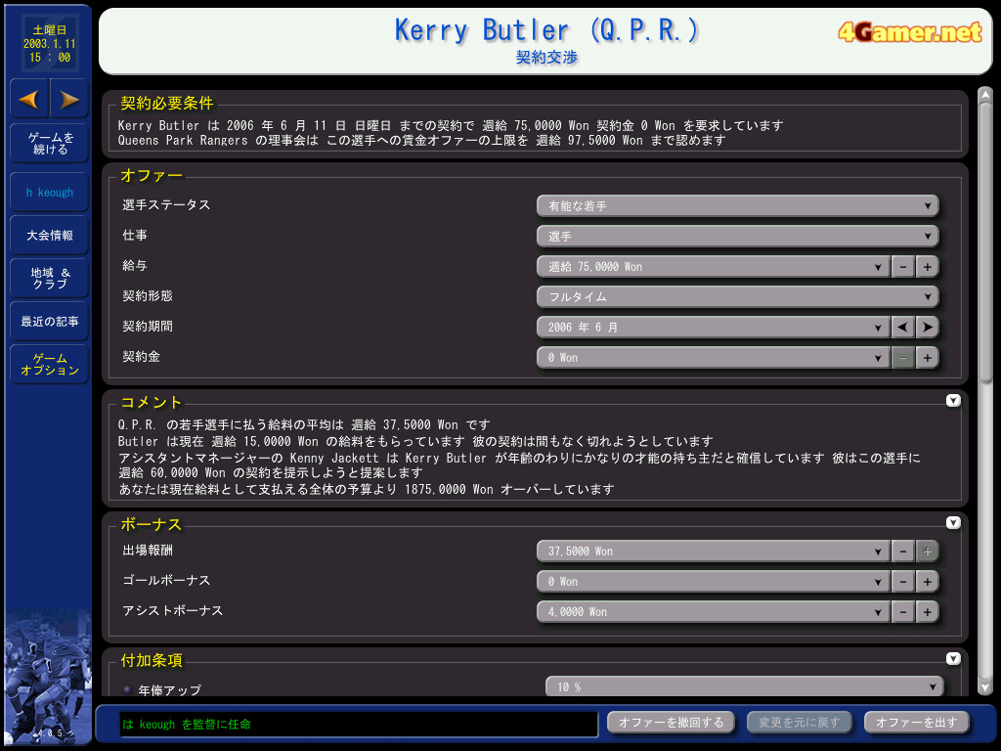Click the ゲームを続ける button

[x=49, y=143]
